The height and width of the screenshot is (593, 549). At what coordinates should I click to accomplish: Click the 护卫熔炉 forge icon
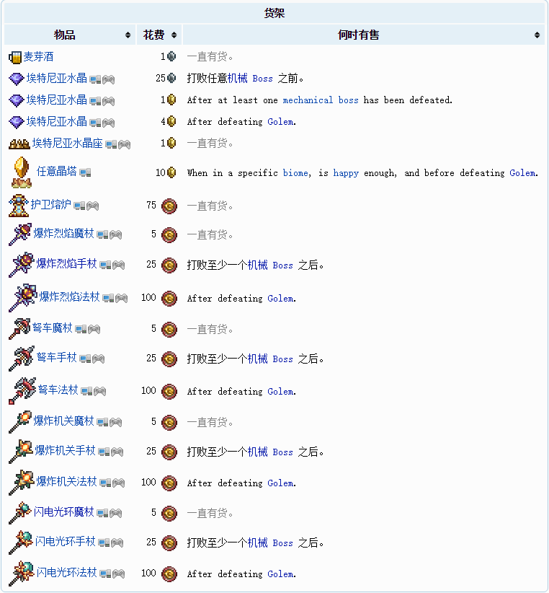tap(19, 206)
